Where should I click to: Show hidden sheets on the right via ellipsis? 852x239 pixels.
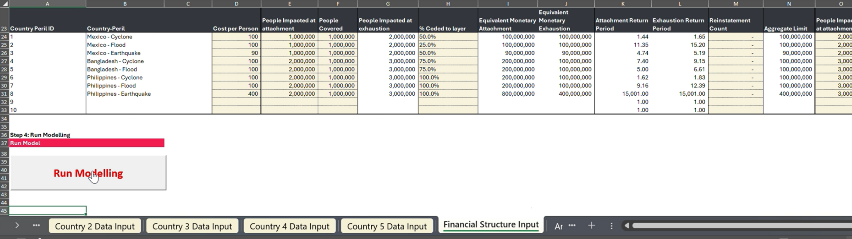pyautogui.click(x=572, y=225)
